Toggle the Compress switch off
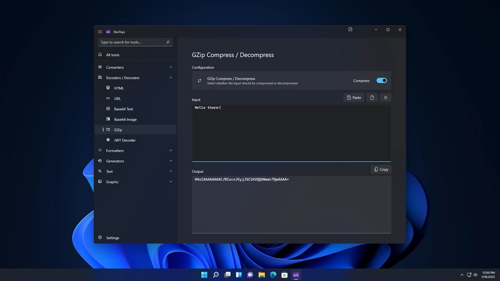The width and height of the screenshot is (500, 281). (381, 81)
